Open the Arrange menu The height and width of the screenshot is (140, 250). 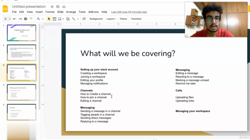coord(71,12)
